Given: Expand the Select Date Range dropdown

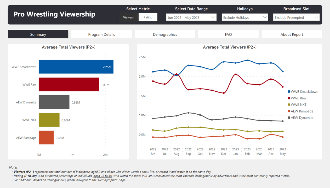Looking at the screenshot, I should coord(191,17).
